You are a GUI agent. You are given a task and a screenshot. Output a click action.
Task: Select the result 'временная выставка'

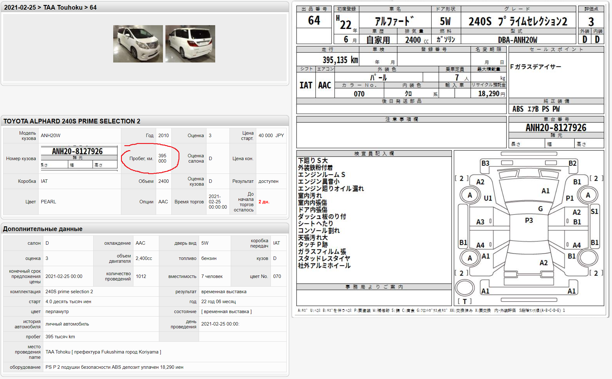[x=224, y=292]
